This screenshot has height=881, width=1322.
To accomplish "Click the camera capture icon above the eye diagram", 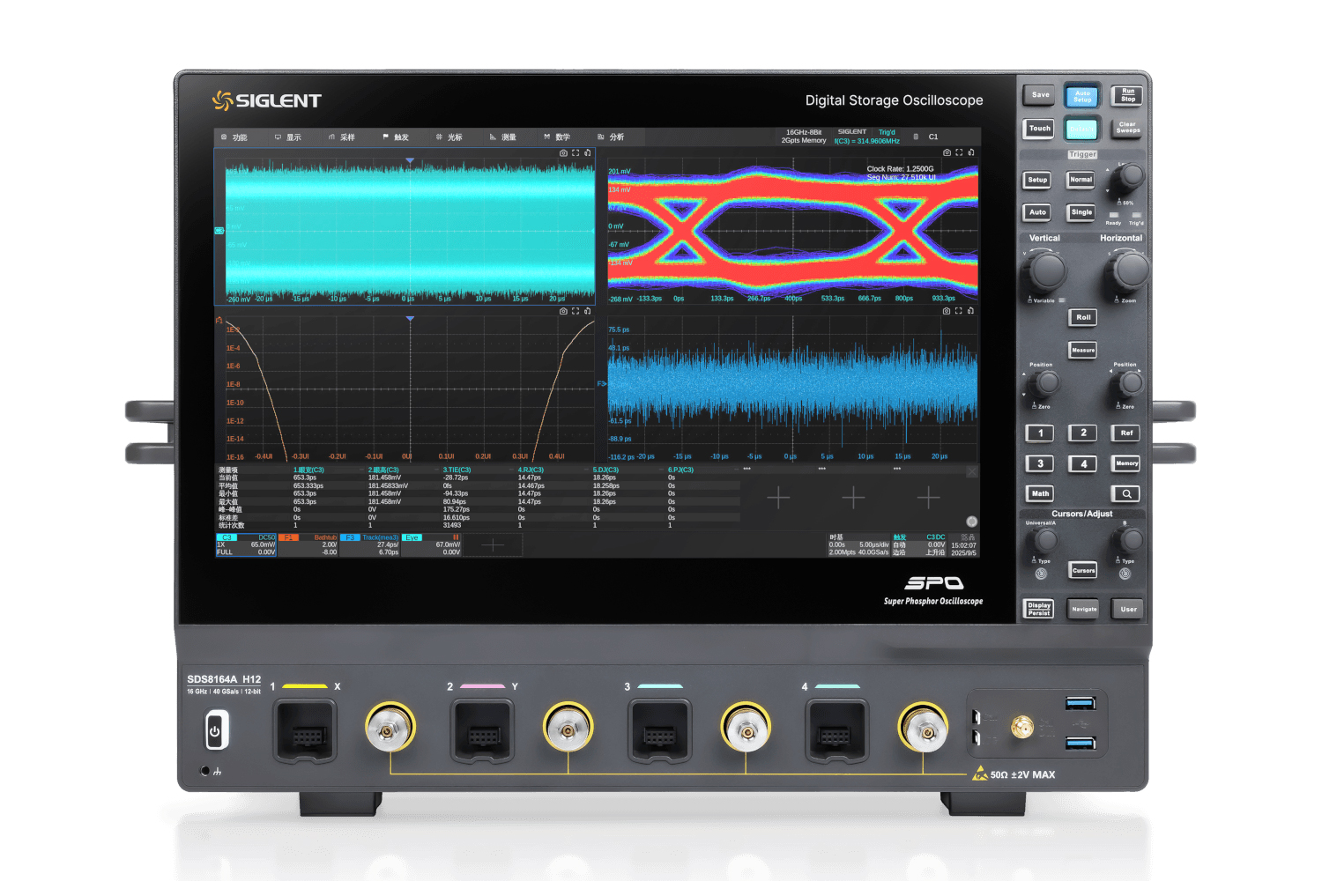I will (947, 152).
